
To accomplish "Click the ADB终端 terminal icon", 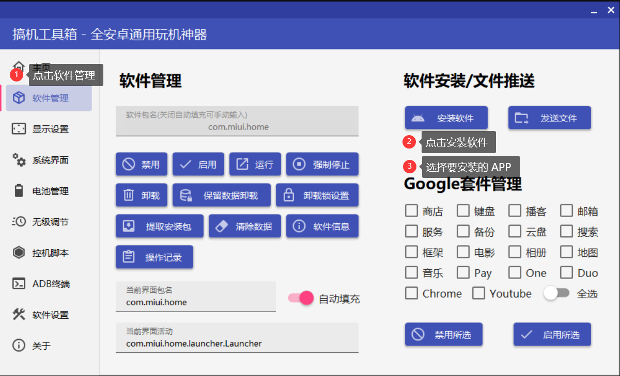I will 19,284.
